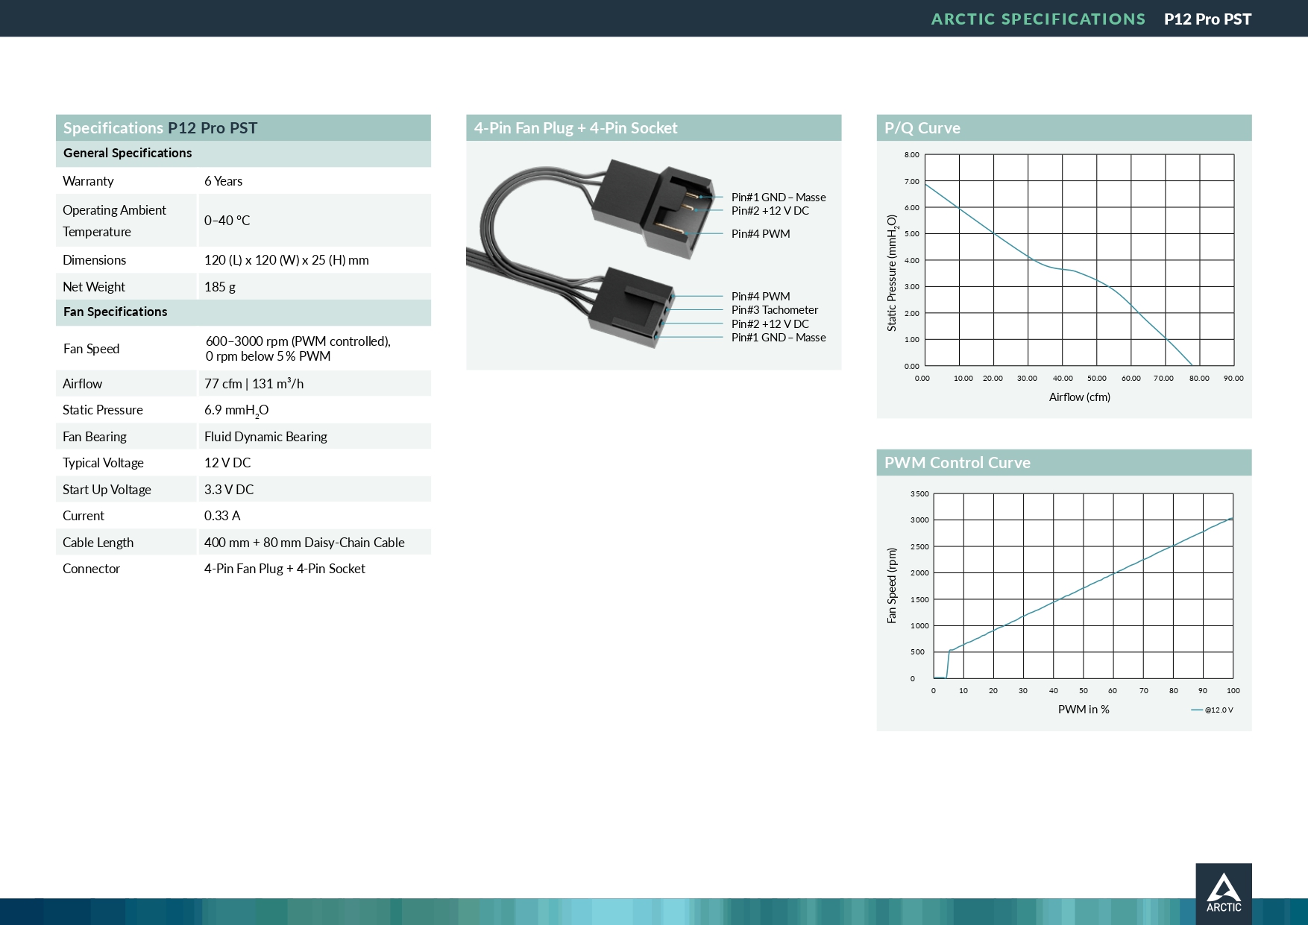Click lower socket 'Pin#4 PWM' label
This screenshot has width=1308, height=925.
coord(761,297)
